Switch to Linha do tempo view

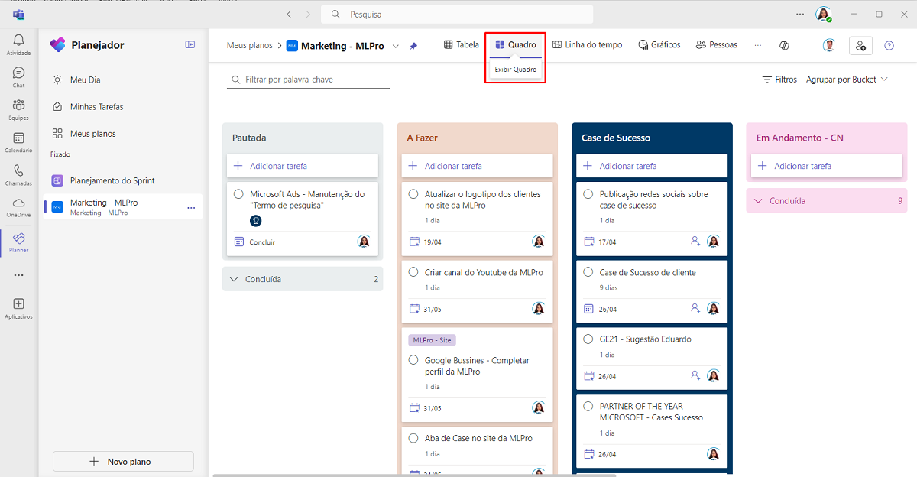click(x=587, y=45)
